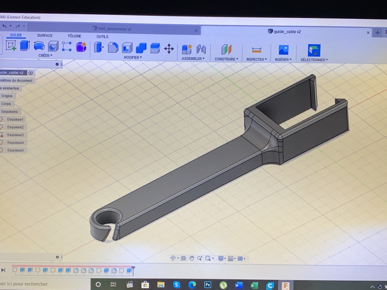Activate the guide_cable v2 component radio button
The width and height of the screenshot is (387, 290).
(31, 73)
